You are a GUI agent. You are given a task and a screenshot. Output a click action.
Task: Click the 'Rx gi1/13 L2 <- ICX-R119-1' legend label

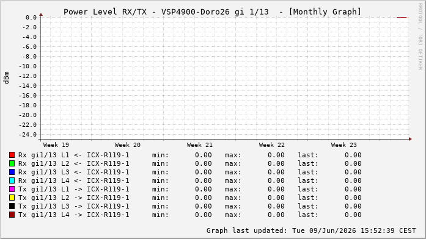pyautogui.click(x=73, y=163)
